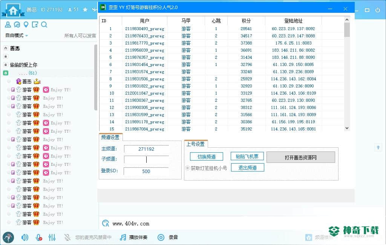The width and height of the screenshot is (386, 245).
Task: Select the 善恶 root channel
Action: pyautogui.click(x=15, y=48)
